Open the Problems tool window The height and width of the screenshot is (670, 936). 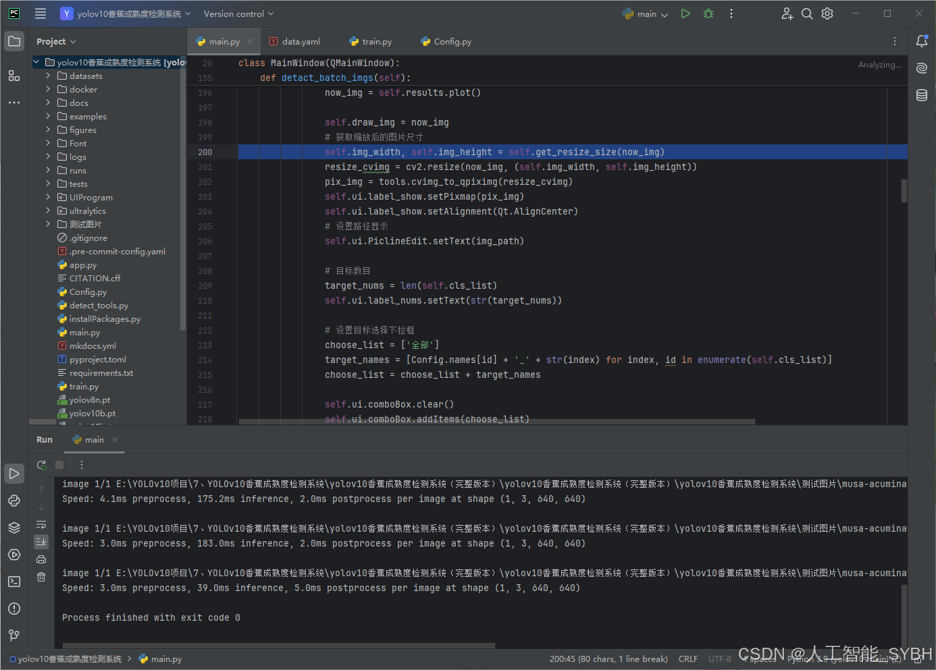pyautogui.click(x=14, y=609)
